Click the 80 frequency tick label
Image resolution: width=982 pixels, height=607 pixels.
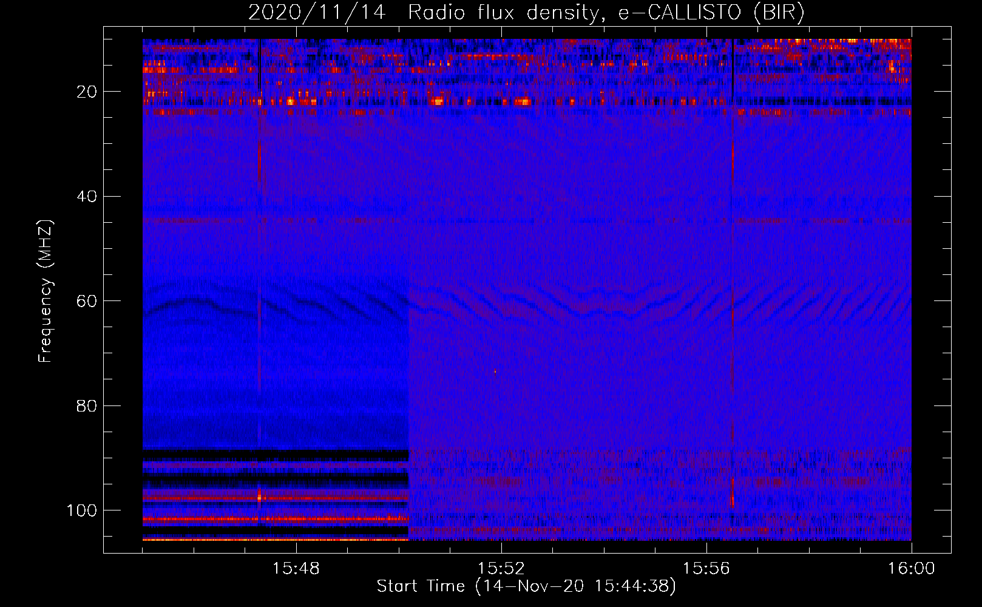(87, 405)
